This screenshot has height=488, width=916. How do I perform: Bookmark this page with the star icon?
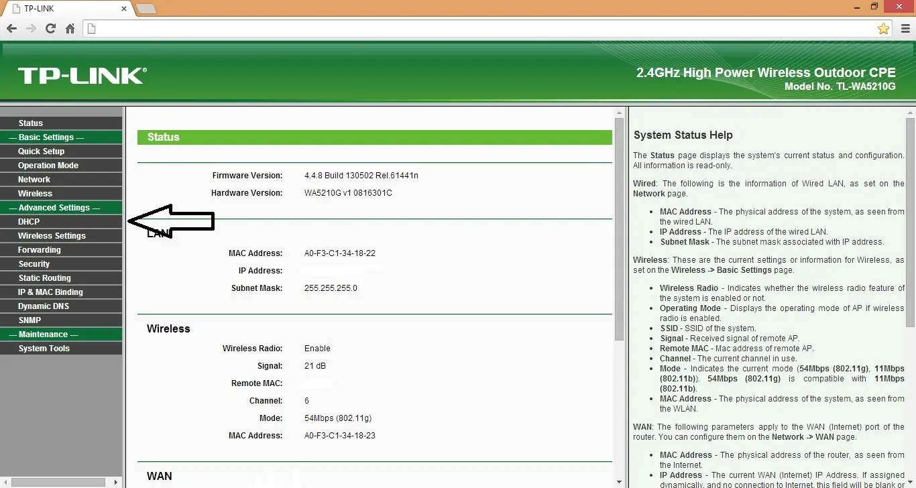coord(883,28)
